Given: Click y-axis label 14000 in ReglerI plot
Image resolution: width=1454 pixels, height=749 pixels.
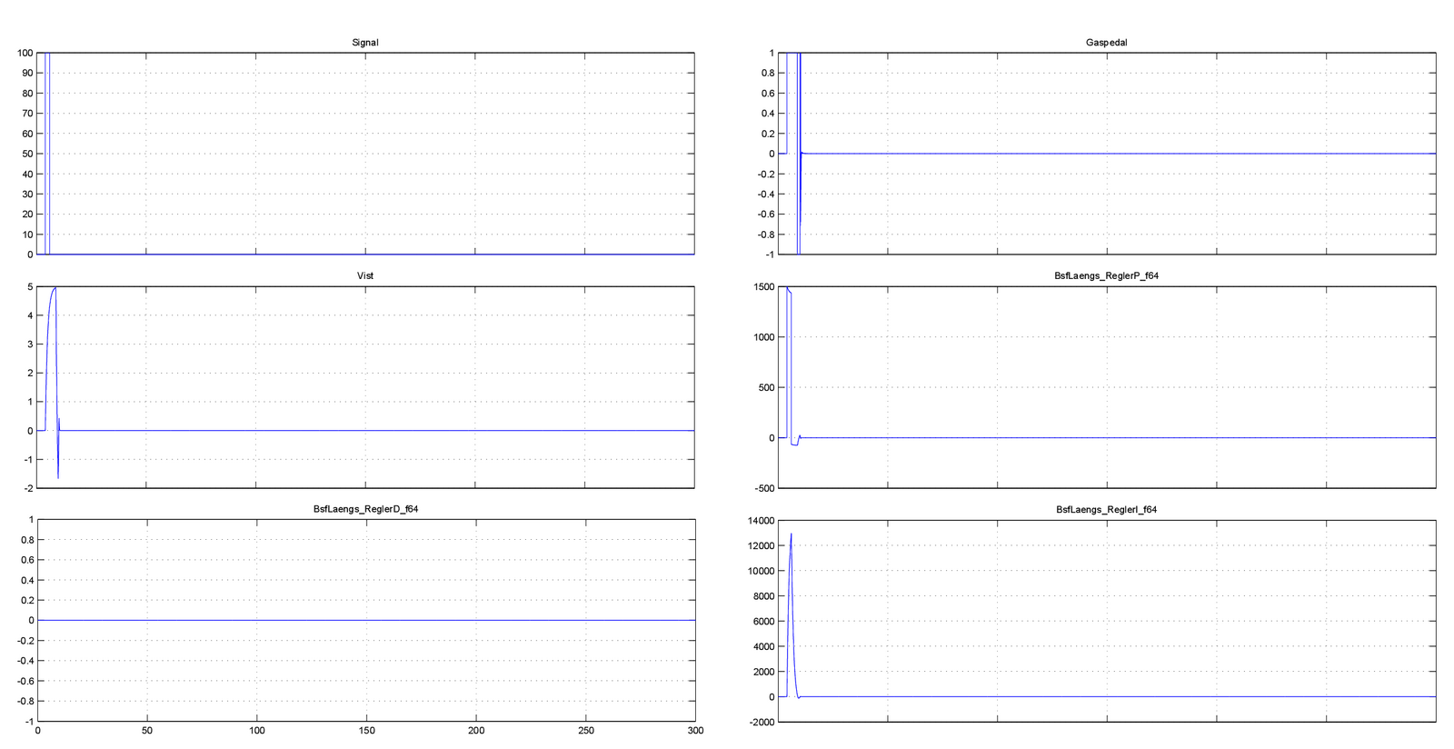Looking at the screenshot, I should coord(760,521).
